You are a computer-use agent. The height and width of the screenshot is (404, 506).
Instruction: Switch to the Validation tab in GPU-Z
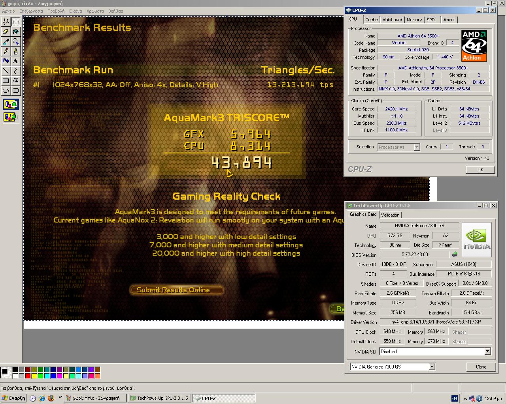pos(390,215)
